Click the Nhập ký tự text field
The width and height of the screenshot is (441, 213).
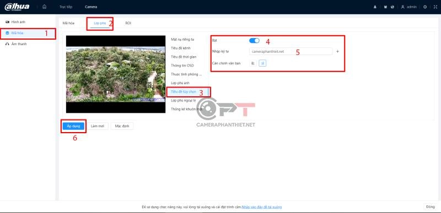pyautogui.click(x=291, y=51)
